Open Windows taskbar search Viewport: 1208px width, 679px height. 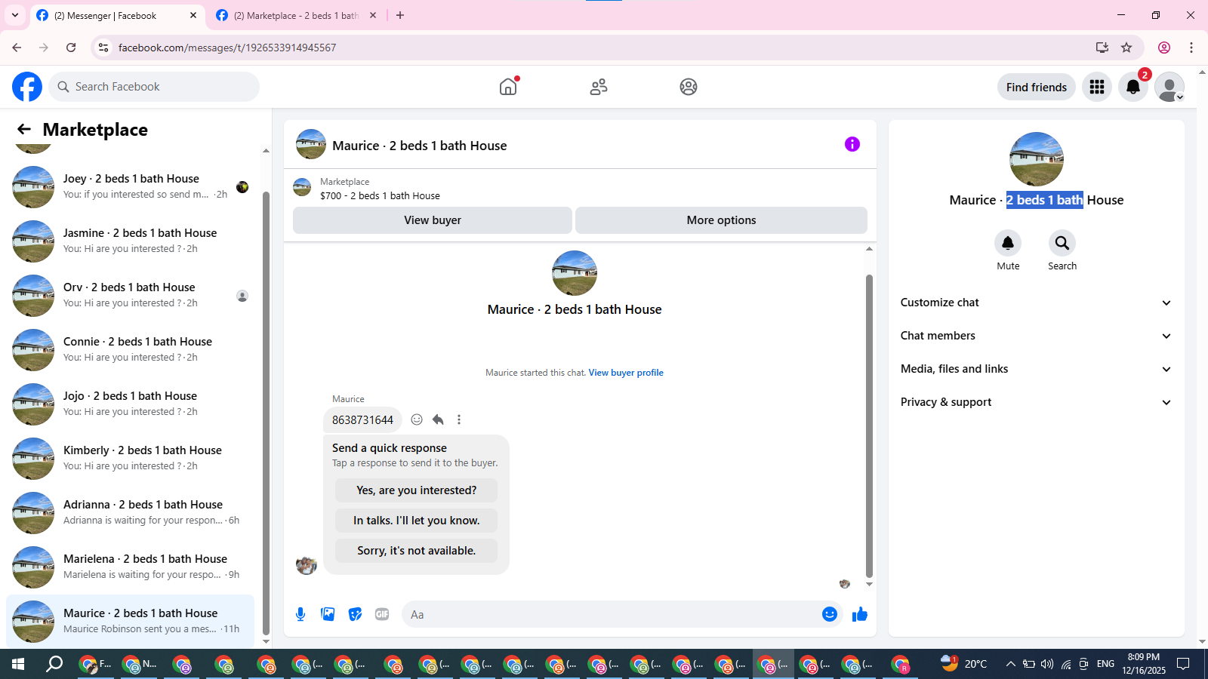pos(54,664)
